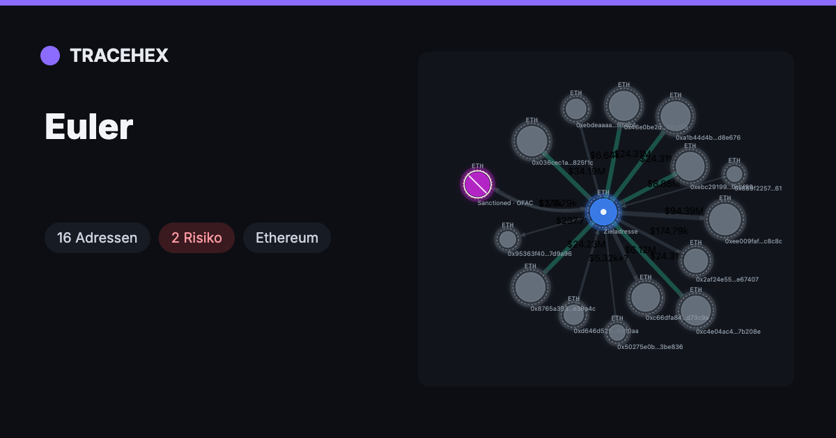Image resolution: width=836 pixels, height=438 pixels.
Task: Click the 0x95363f40...7d9a96 address label
Action: (540, 254)
